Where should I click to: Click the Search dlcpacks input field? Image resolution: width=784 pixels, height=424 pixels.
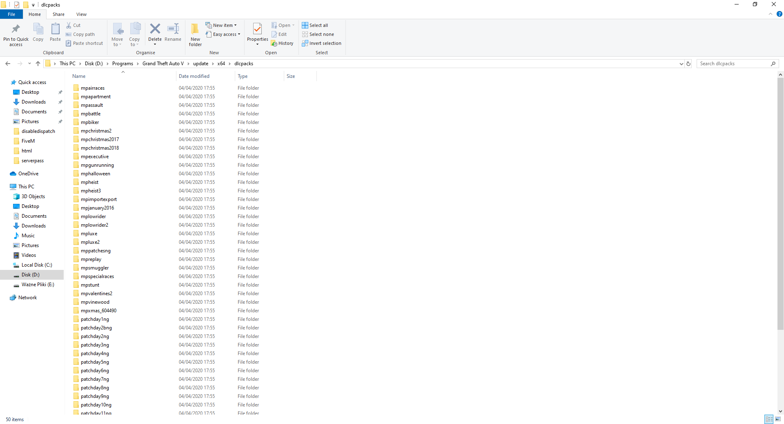point(733,64)
